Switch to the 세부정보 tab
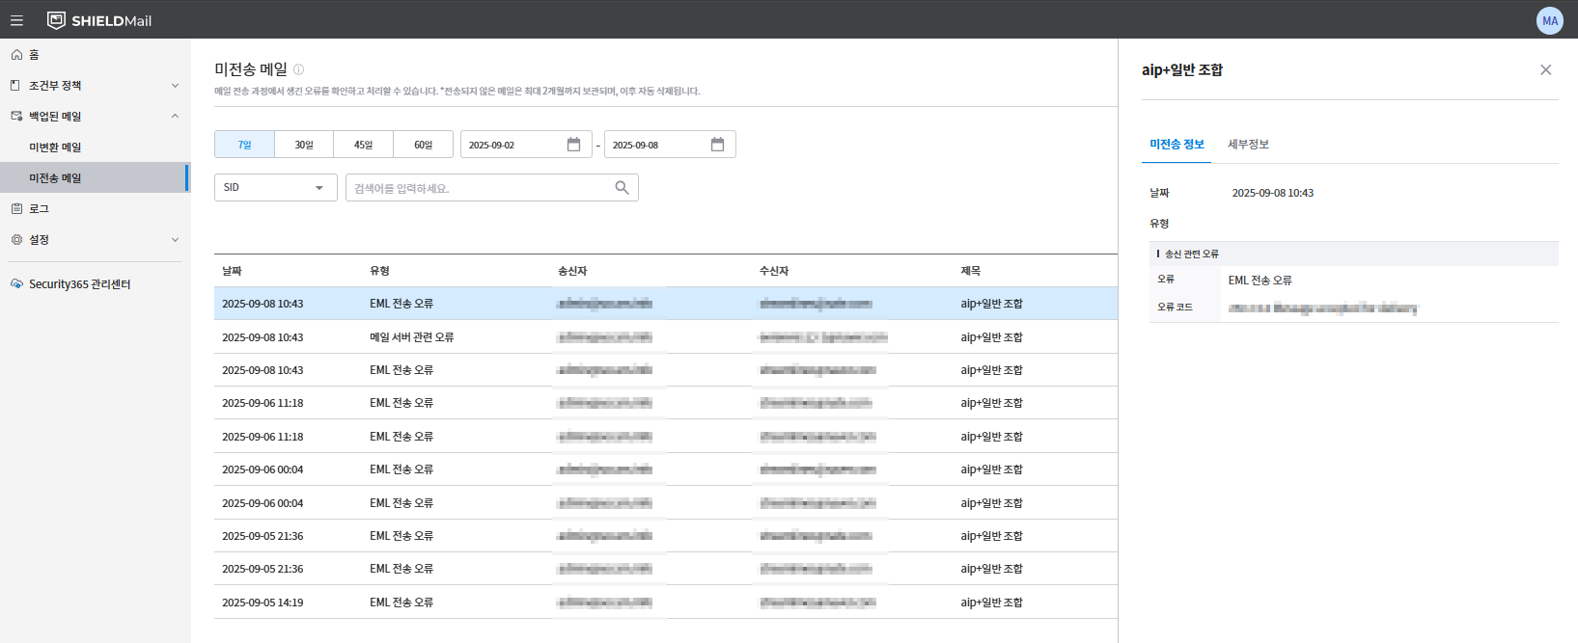The image size is (1578, 643). 1248,145
